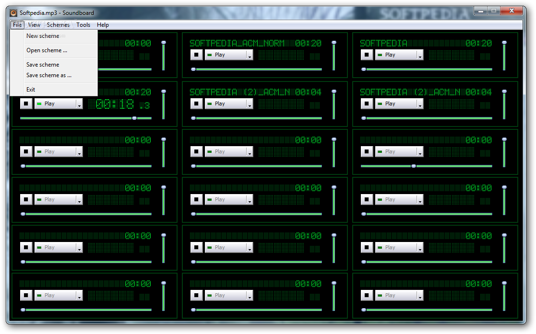Viewport: 536px width, 334px height.
Task: Click Play on empty pad with mid-track slider
Action: (396, 151)
